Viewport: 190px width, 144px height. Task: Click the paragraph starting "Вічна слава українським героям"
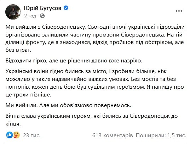point(92,120)
